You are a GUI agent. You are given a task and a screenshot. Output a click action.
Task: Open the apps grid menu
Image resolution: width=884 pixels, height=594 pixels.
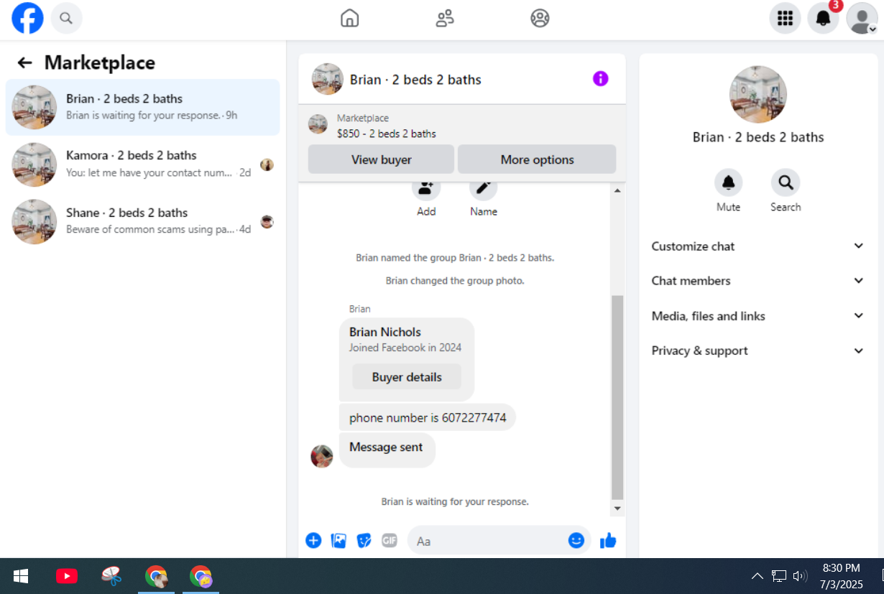[785, 18]
